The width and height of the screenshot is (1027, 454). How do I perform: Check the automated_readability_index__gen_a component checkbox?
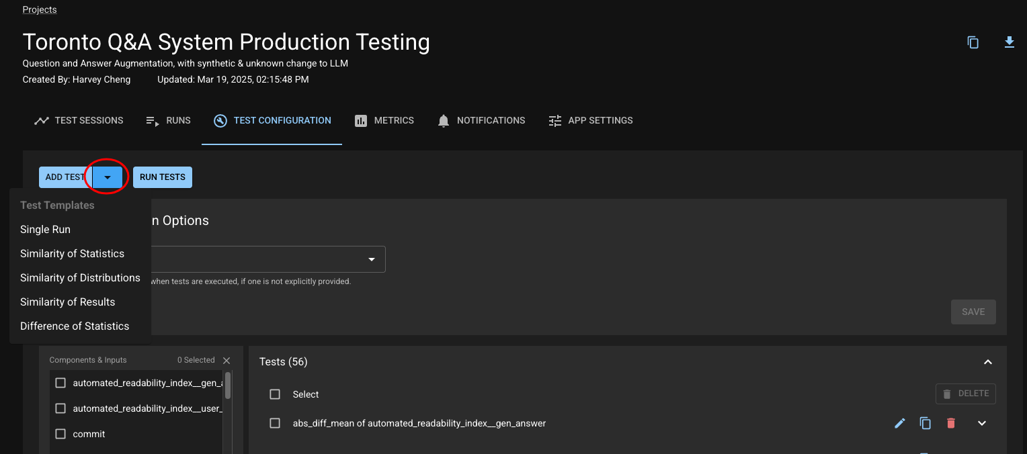pyautogui.click(x=60, y=383)
